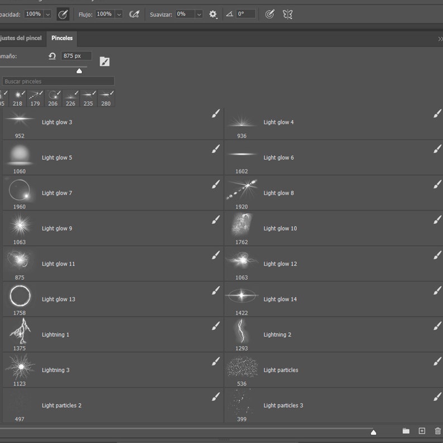This screenshot has height=443, width=443.
Task: Select Light glow 9 brush
Action: (x=113, y=228)
